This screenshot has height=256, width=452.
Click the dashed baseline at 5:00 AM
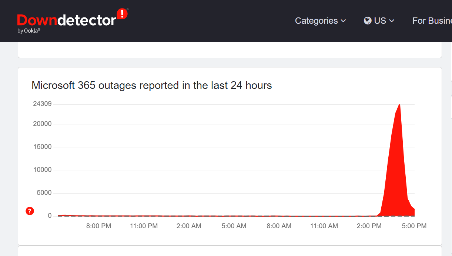click(x=234, y=216)
